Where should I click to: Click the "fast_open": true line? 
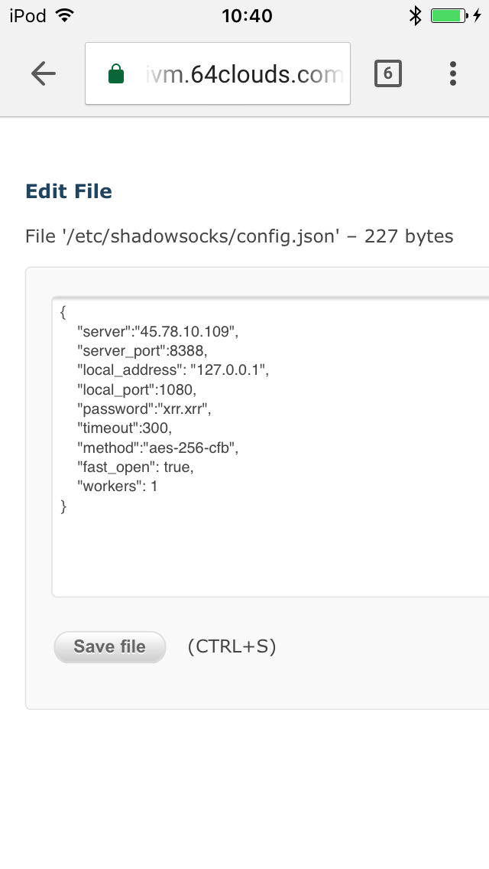(136, 467)
